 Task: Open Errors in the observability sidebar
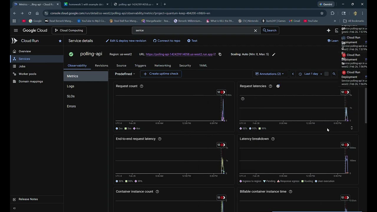[86, 106]
